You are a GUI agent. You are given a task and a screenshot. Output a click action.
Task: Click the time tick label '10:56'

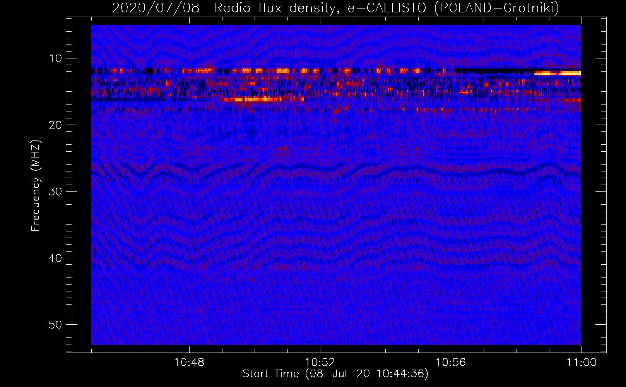click(451, 363)
